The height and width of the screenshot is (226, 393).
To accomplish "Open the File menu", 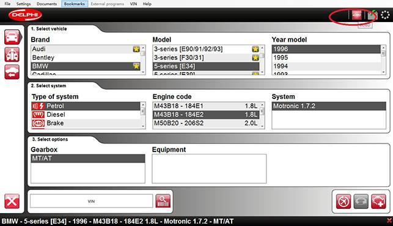I will tap(7, 4).
